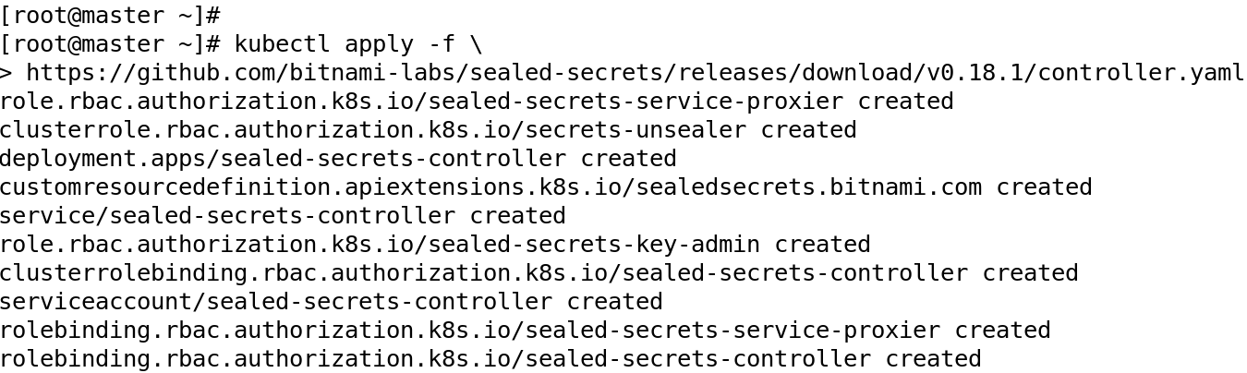Click the -f flag in the kubectl command
Viewport: 1247px width, 373px height.
point(442,44)
